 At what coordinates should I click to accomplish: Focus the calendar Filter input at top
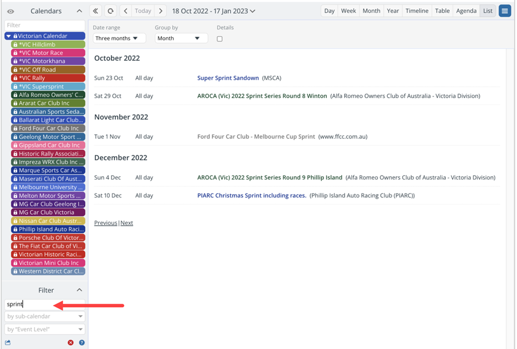click(45, 25)
